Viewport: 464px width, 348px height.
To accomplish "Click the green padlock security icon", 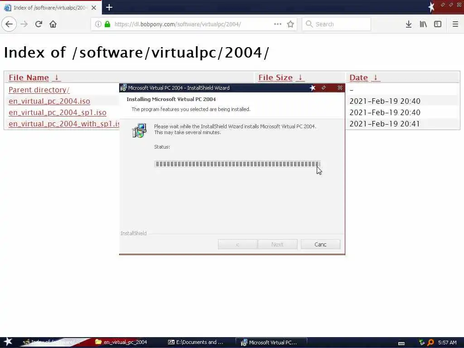I will 107,24.
